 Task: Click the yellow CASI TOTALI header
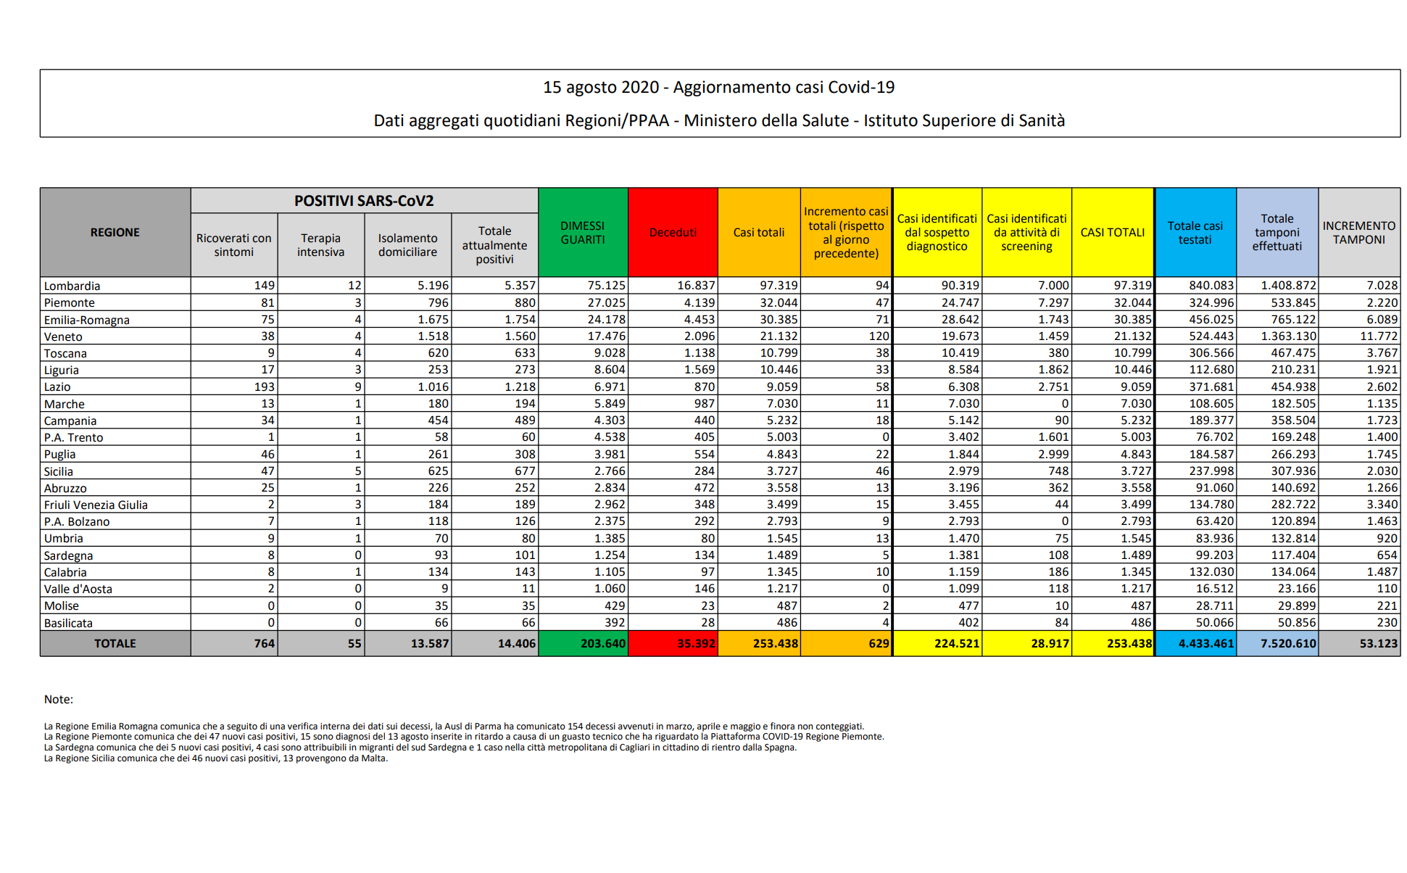[1112, 232]
